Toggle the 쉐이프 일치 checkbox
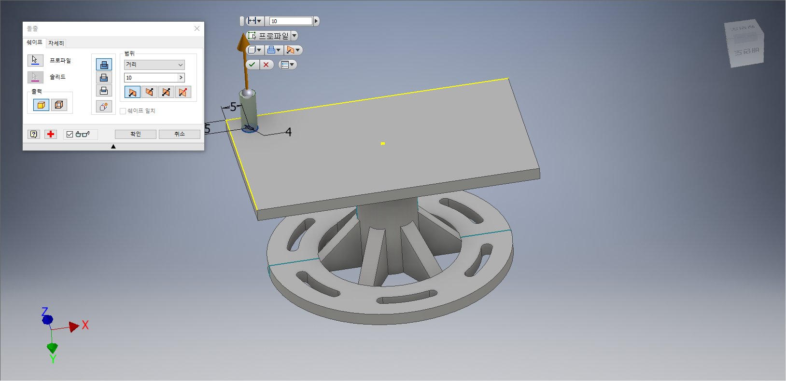Viewport: 786px width, 381px height. click(x=123, y=111)
